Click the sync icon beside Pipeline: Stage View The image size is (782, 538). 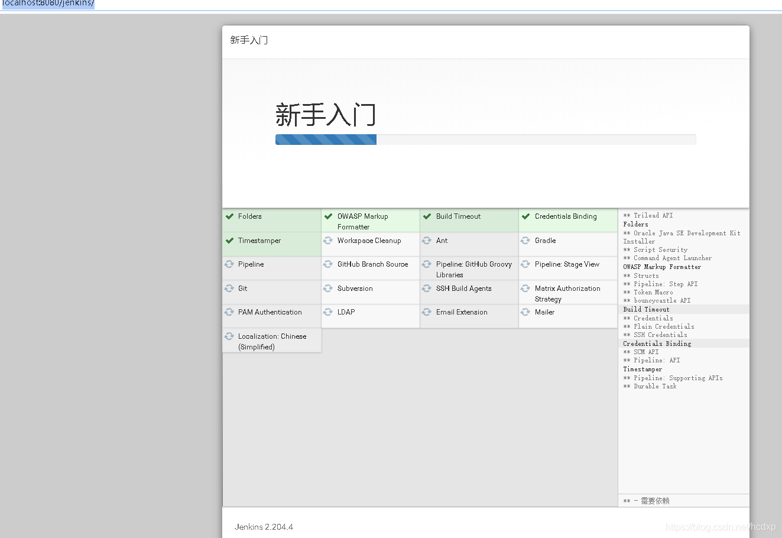pyautogui.click(x=525, y=264)
